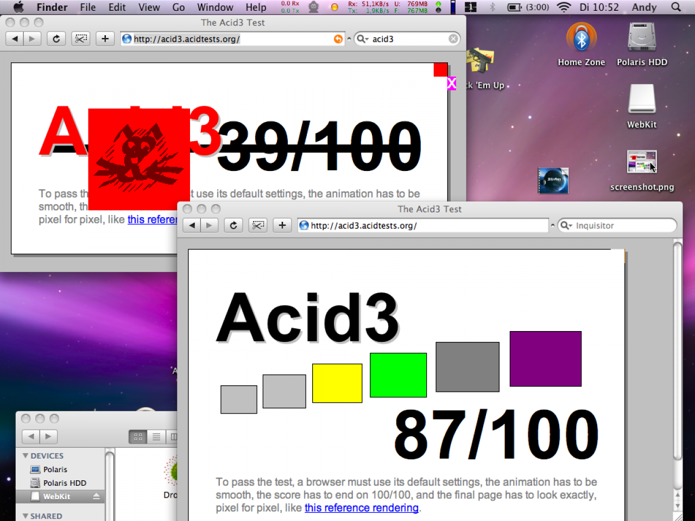Image resolution: width=695 pixels, height=521 pixels.
Task: Select screenshot.png file on desktop
Action: (642, 170)
